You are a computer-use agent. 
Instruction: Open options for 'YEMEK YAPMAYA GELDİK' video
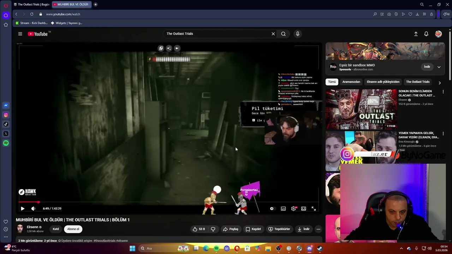(x=443, y=134)
